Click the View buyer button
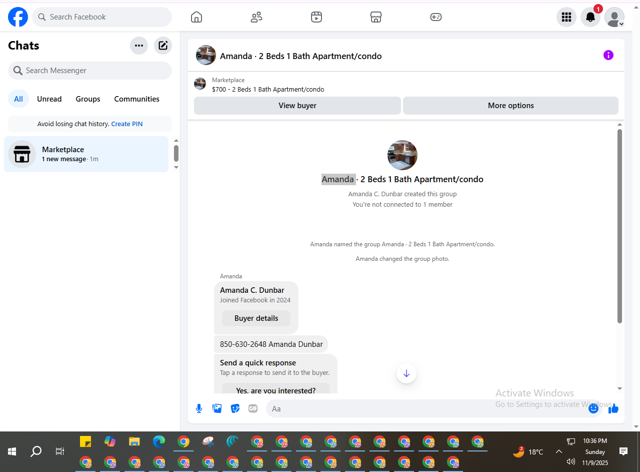The width and height of the screenshot is (640, 472). click(297, 106)
